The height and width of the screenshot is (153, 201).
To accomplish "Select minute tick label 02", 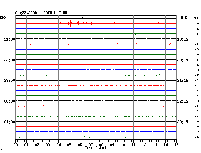I will [x=37, y=145].
